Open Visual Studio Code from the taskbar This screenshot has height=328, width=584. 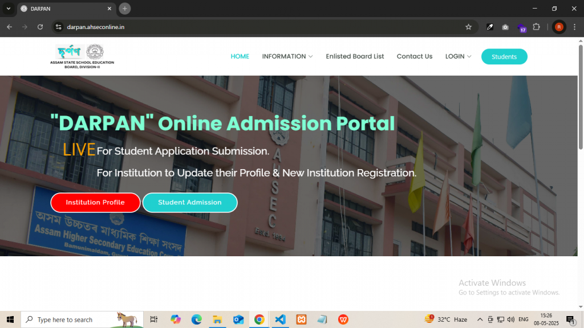pos(280,319)
